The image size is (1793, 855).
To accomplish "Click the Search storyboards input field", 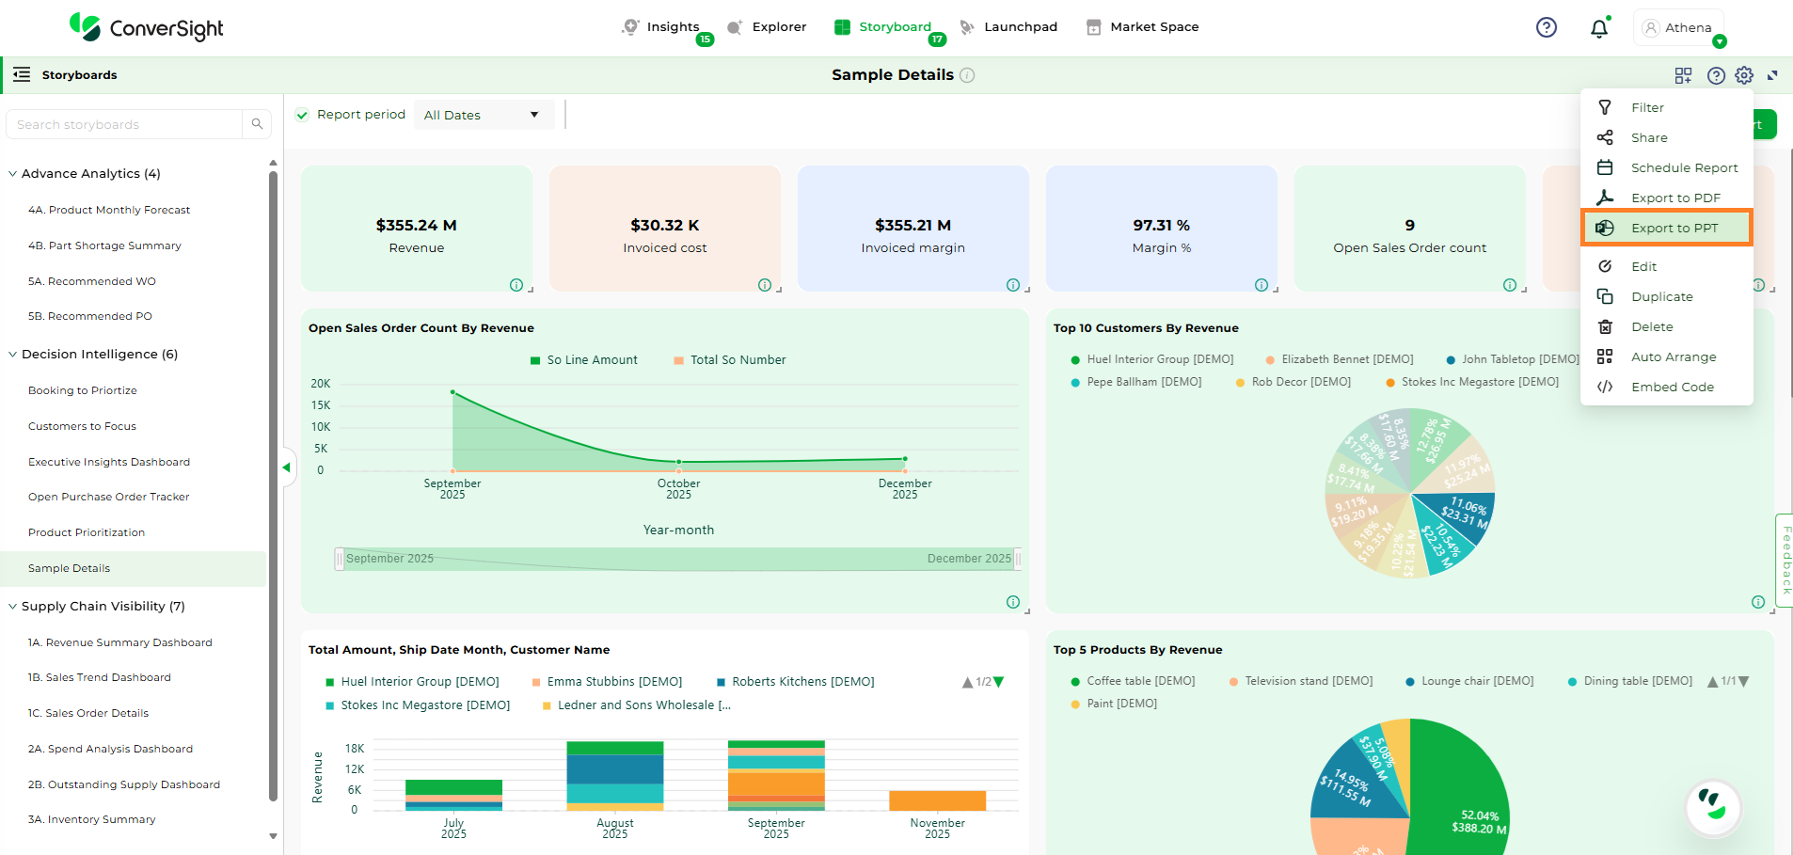I will click(x=124, y=124).
